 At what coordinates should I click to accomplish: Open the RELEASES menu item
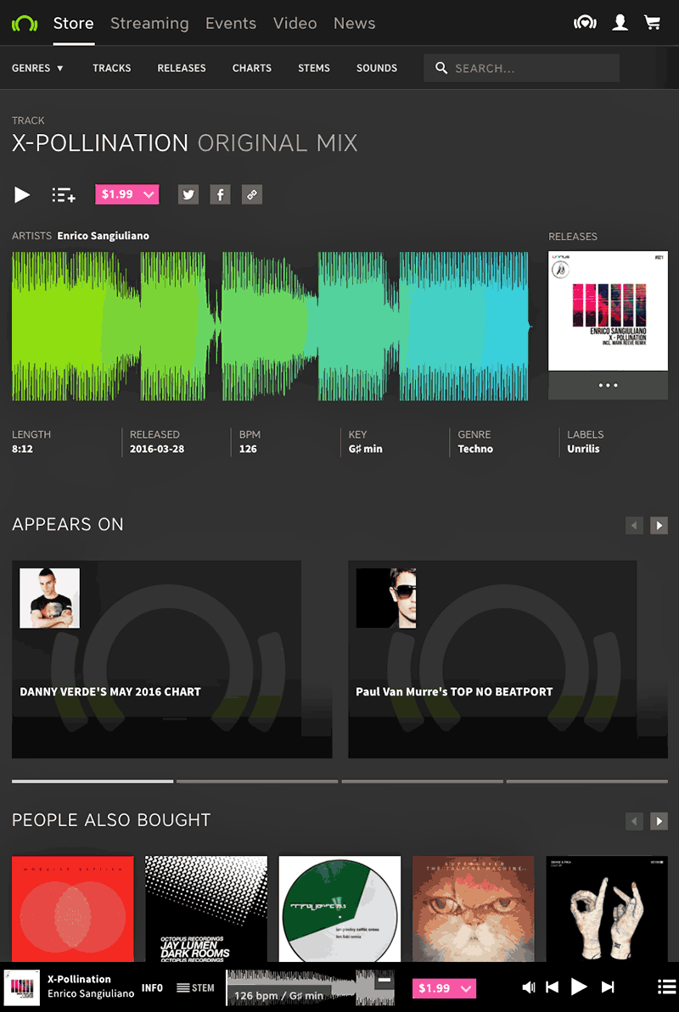(x=182, y=68)
